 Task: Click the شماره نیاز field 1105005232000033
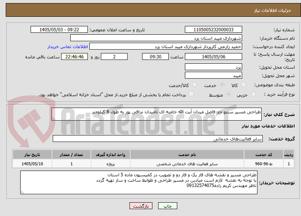(213, 29)
